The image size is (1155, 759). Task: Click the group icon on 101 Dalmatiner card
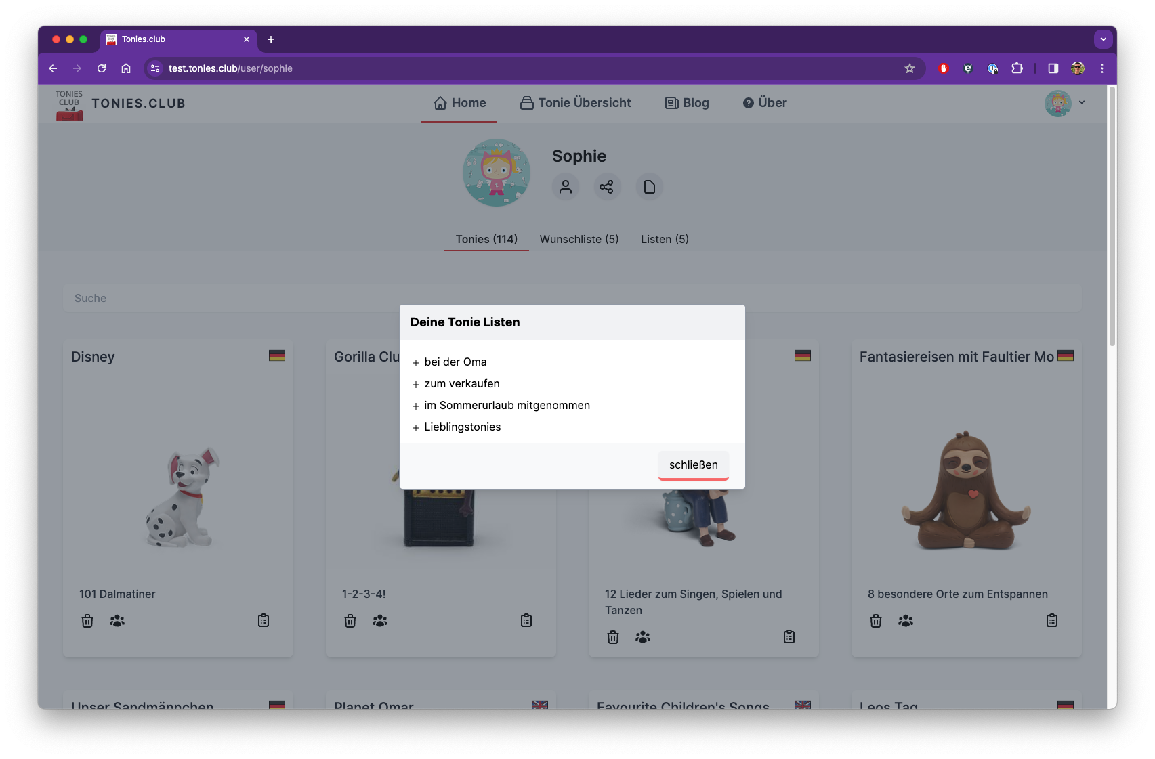(117, 621)
